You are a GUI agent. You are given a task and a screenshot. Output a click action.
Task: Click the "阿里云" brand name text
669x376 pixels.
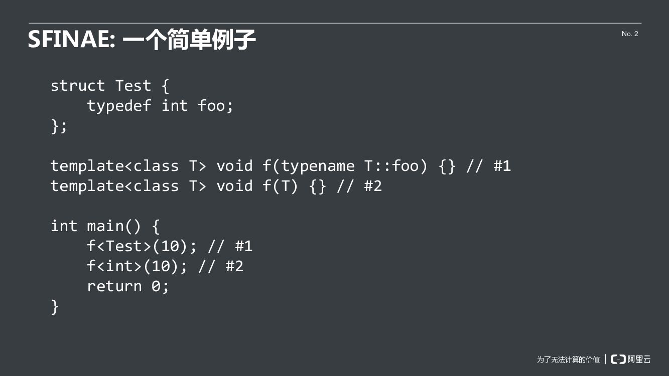pos(639,359)
